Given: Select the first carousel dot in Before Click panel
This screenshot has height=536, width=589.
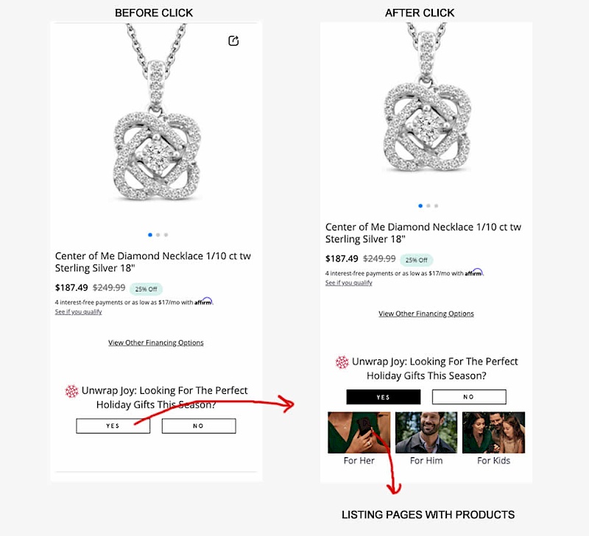Looking at the screenshot, I should [x=150, y=235].
